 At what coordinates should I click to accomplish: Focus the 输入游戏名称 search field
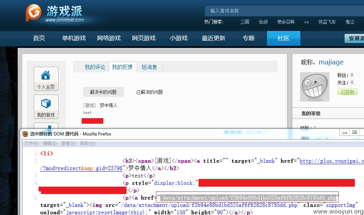(284, 11)
